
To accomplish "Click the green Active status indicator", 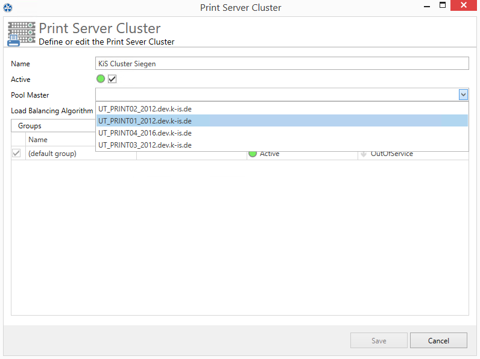I will 101,79.
